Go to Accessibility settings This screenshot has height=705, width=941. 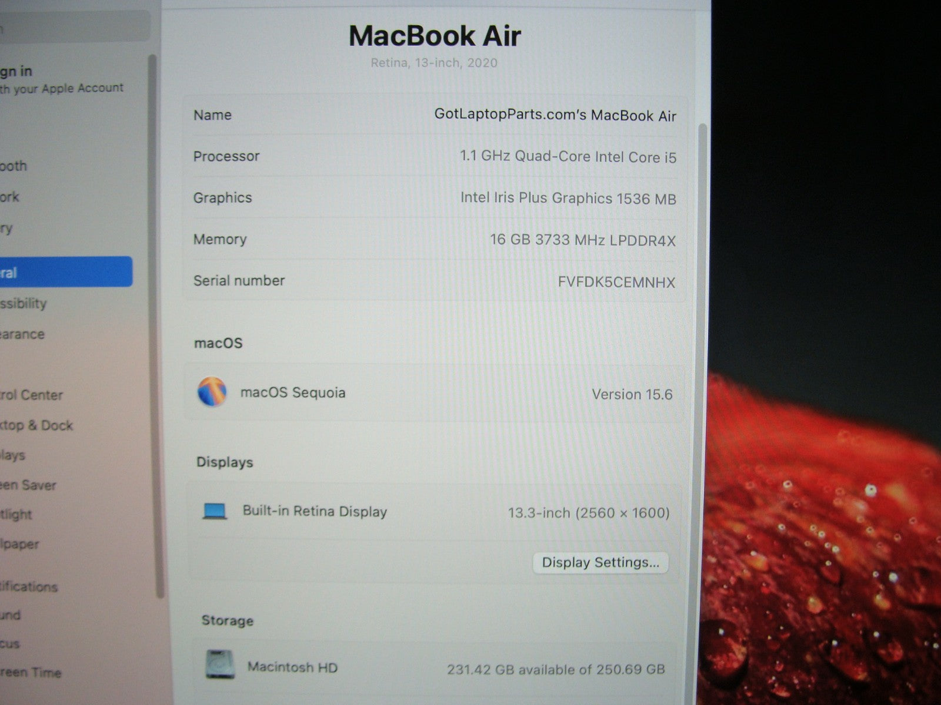[24, 304]
